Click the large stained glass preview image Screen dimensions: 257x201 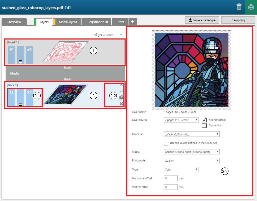(191, 70)
